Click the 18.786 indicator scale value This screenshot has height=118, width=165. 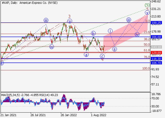[156, 94]
